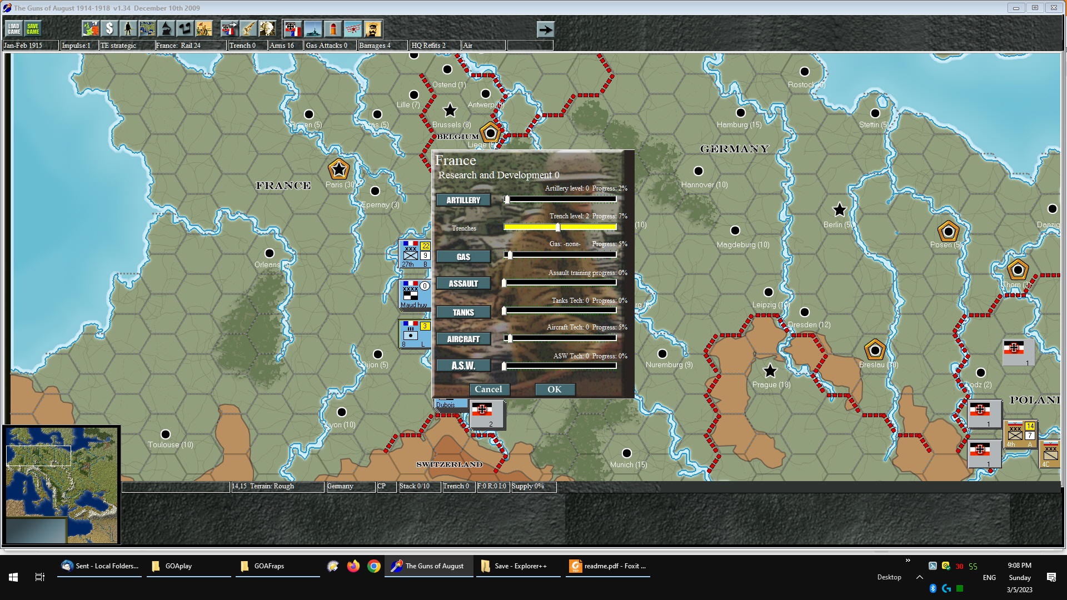The height and width of the screenshot is (600, 1067).
Task: Select the 4th army unit in Poland
Action: click(x=1020, y=434)
